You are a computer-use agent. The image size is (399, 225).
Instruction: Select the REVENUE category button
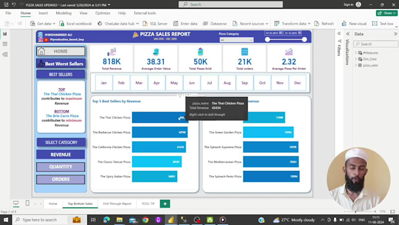click(60, 155)
